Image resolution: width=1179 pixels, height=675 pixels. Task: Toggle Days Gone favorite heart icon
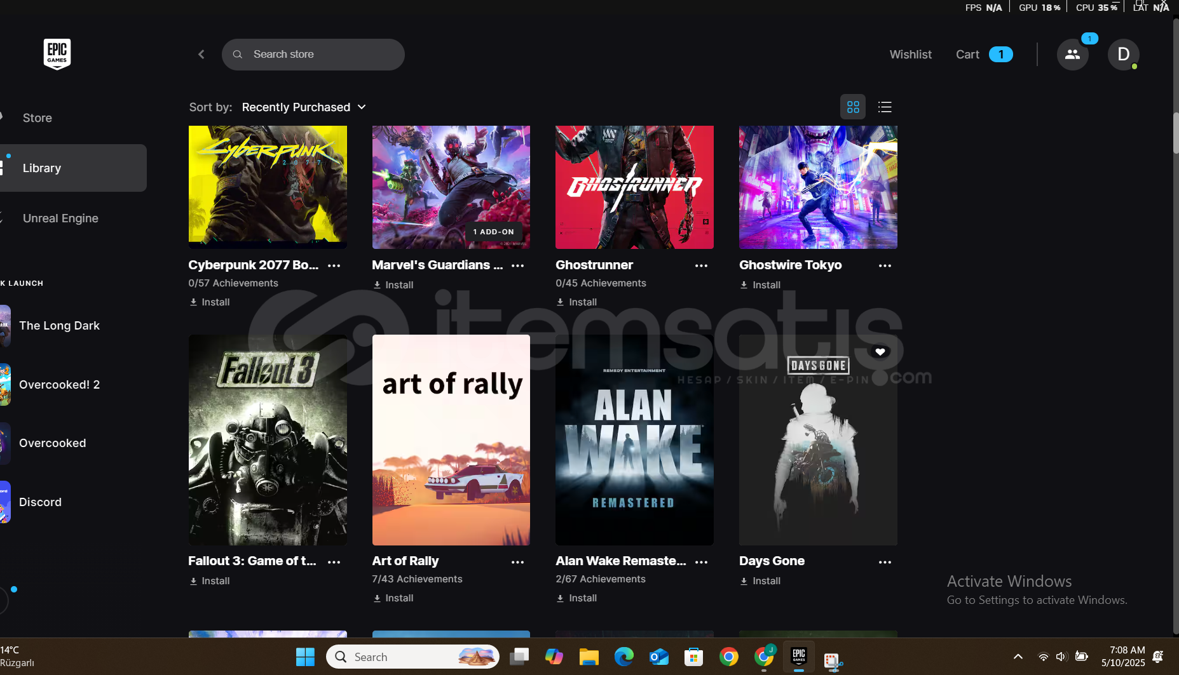(x=880, y=352)
